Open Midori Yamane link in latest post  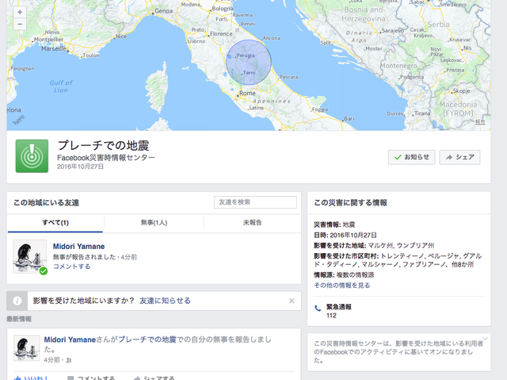click(x=70, y=340)
